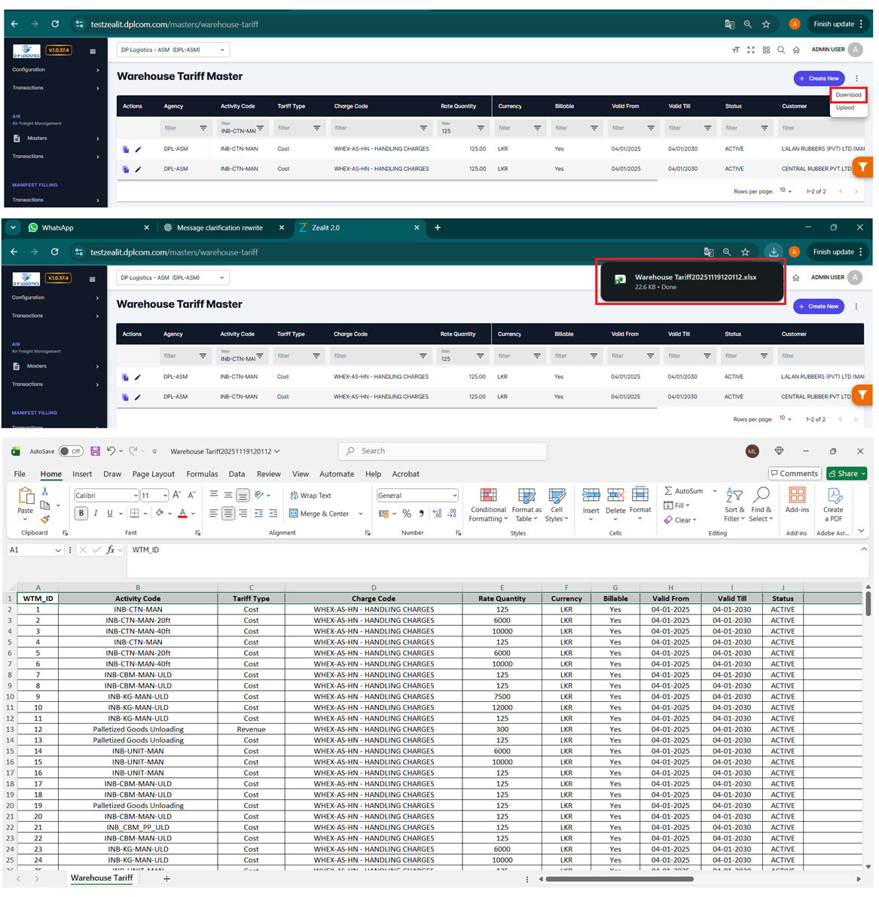Screen dimensions: 879x897
Task: Select the Find & Select magnifier icon
Action: point(761,496)
